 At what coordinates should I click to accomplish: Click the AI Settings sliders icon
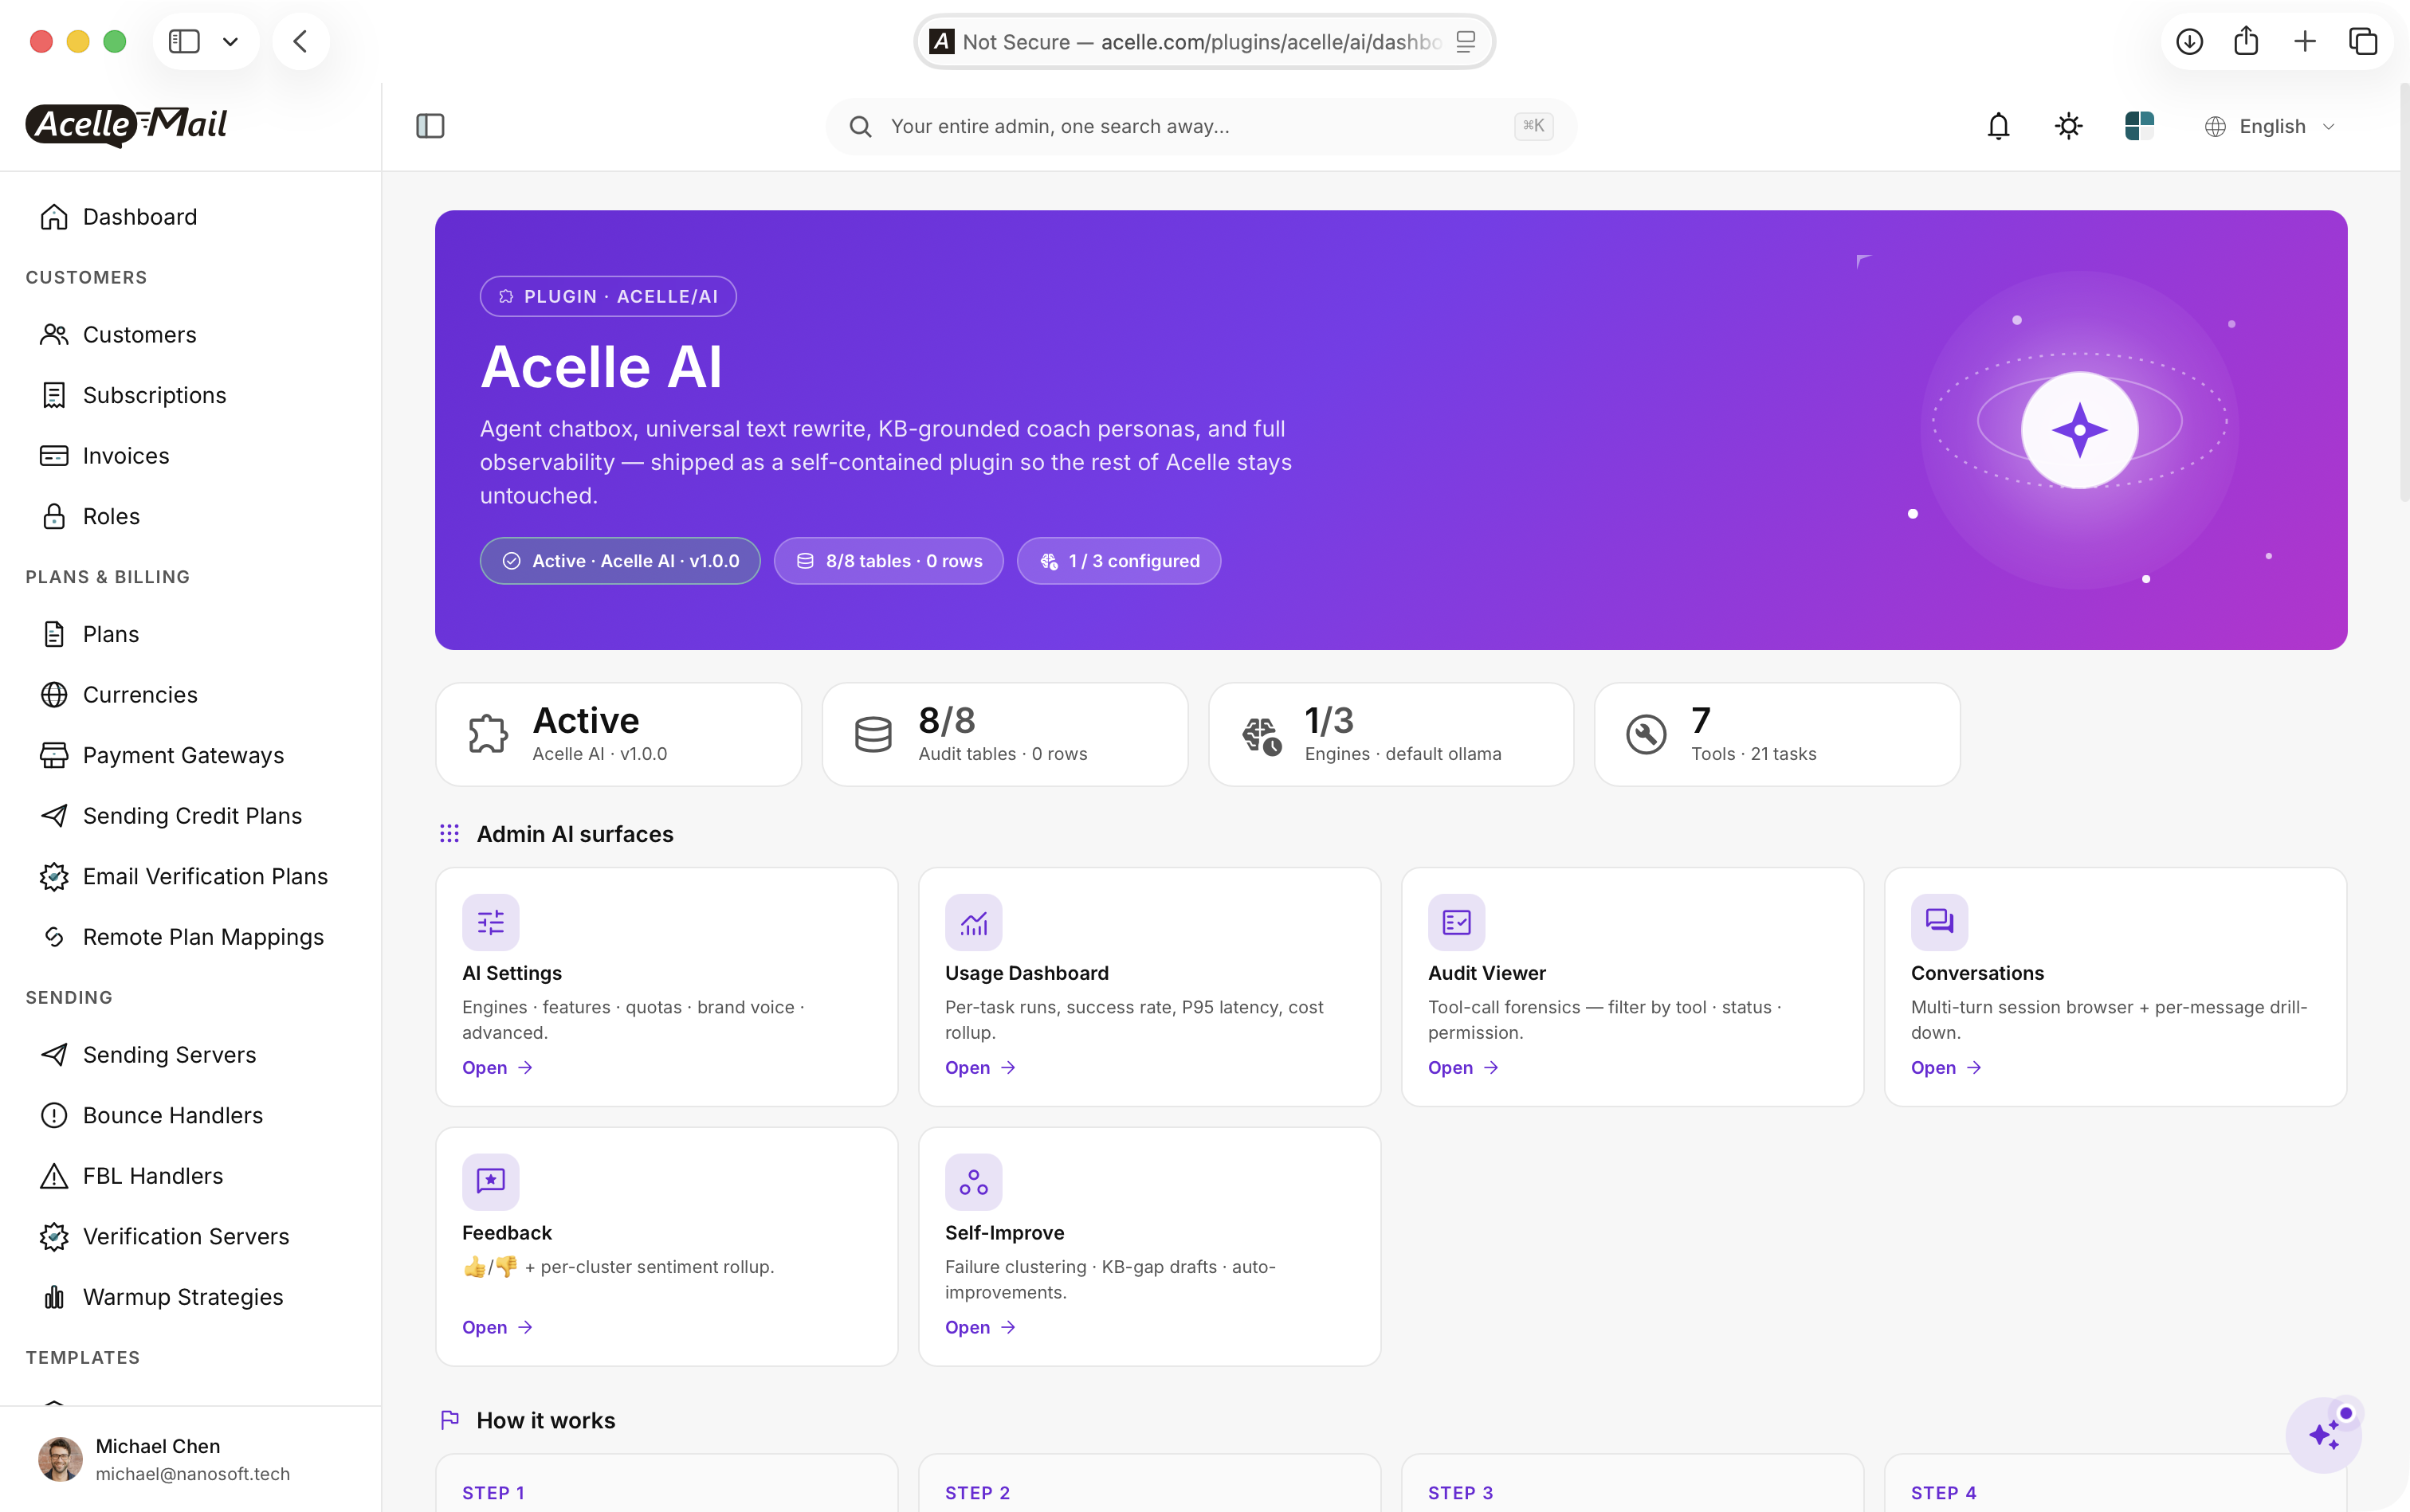point(490,921)
